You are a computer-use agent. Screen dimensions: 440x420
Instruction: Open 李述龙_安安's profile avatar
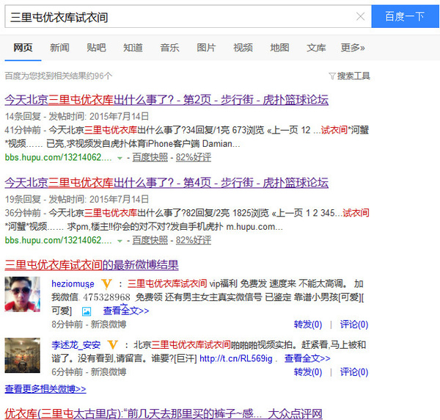coord(23,357)
